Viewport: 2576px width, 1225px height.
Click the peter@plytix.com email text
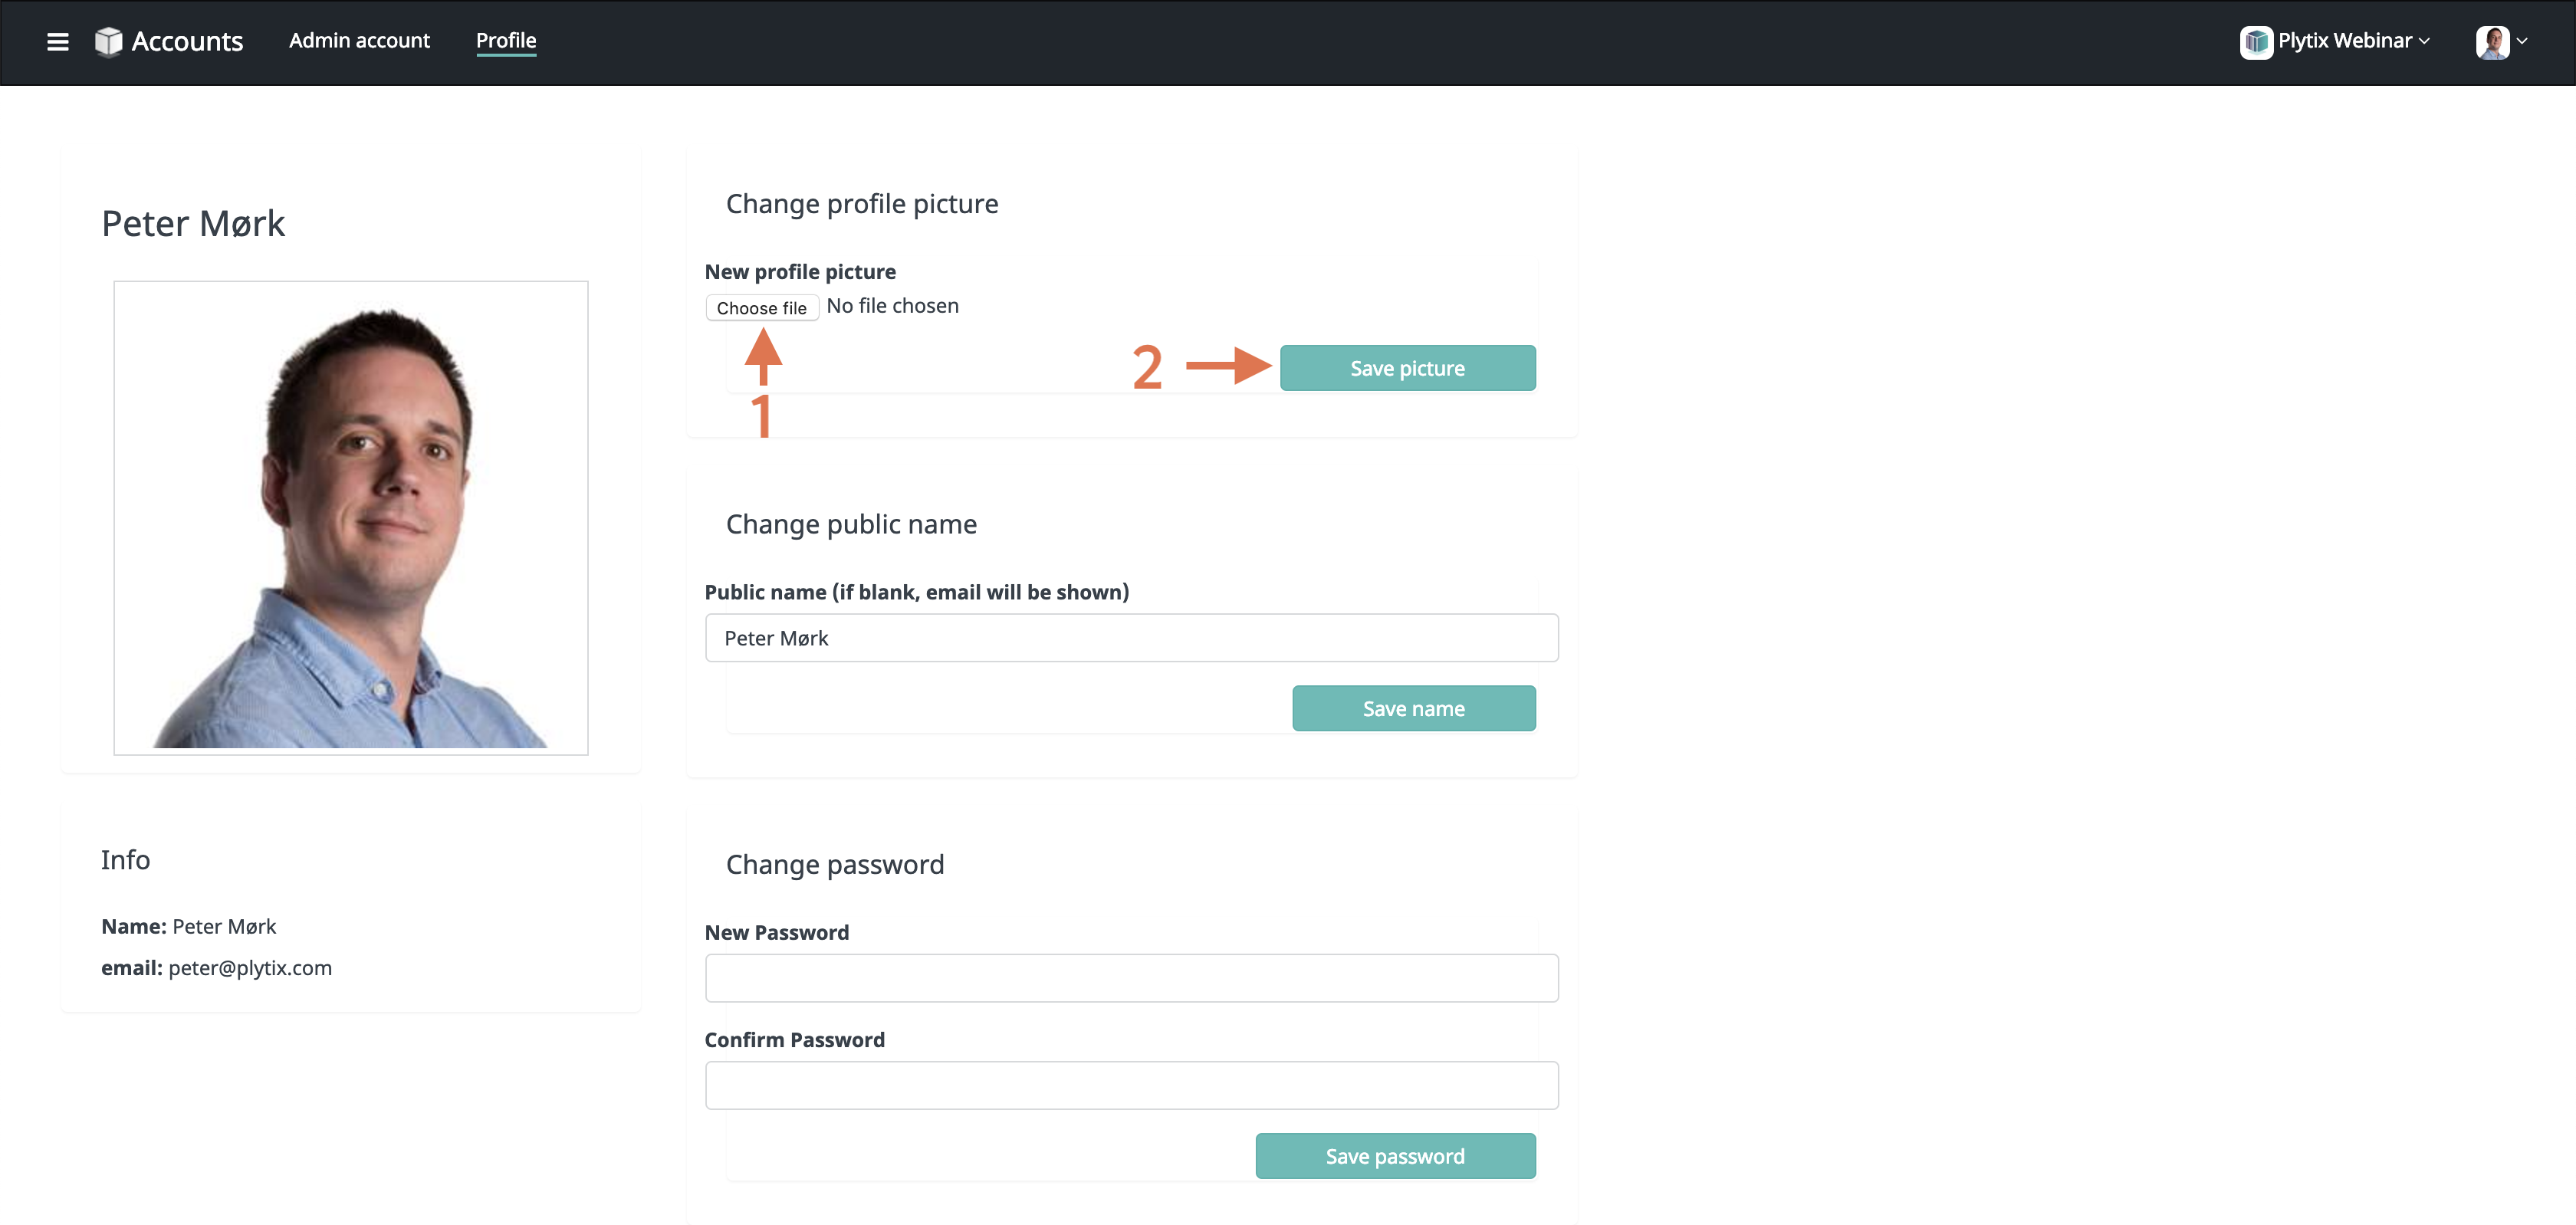coord(250,968)
